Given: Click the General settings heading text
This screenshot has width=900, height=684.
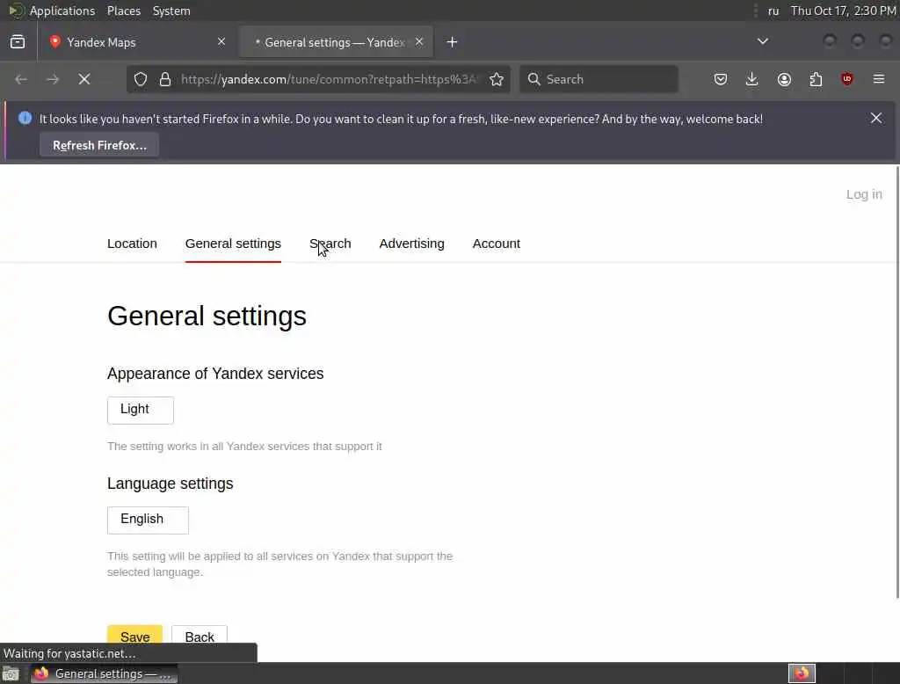Looking at the screenshot, I should pyautogui.click(x=207, y=316).
